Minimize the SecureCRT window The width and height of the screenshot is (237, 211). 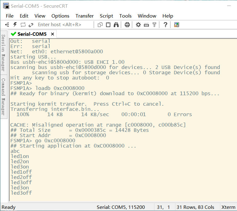(229, 6)
